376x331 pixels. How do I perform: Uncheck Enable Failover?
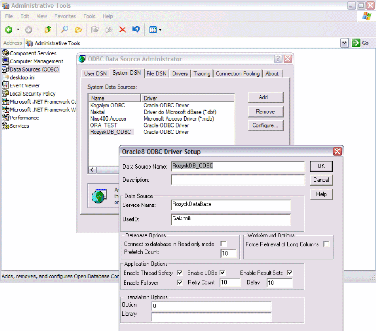point(180,283)
